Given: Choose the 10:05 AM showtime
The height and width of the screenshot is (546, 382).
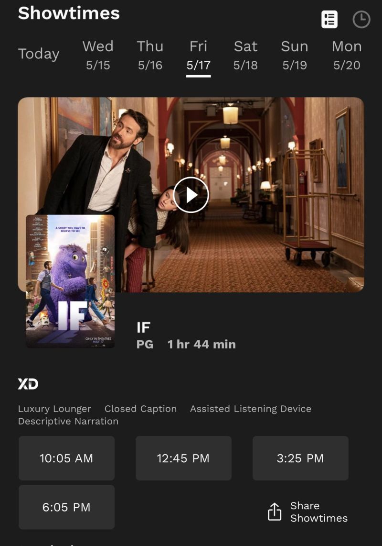Looking at the screenshot, I should tap(66, 458).
